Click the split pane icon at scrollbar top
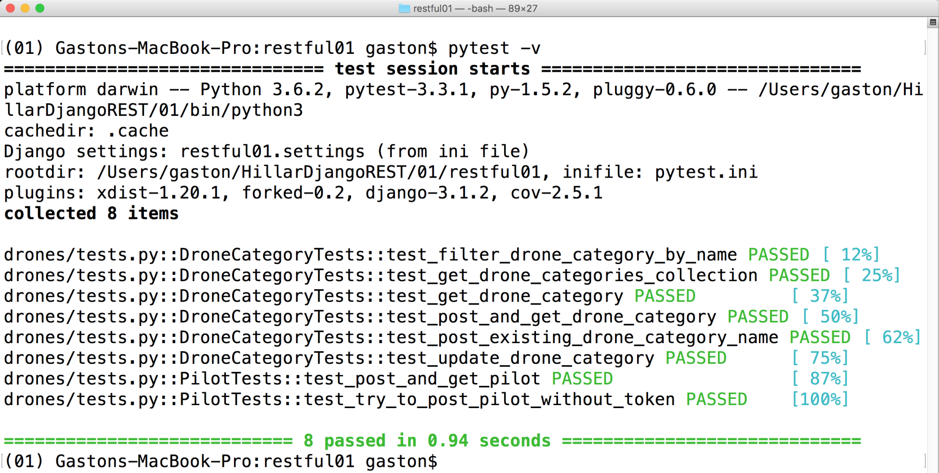939x473 pixels. point(933,22)
